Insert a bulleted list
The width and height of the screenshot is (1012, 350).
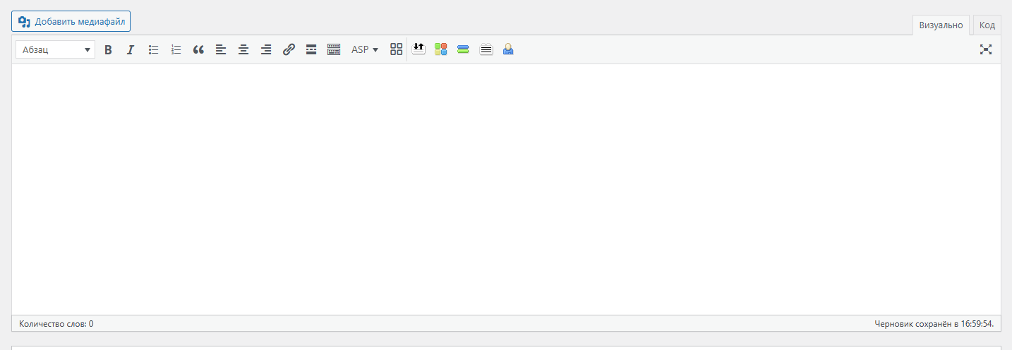pos(153,49)
